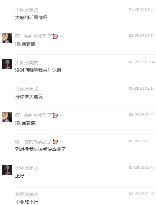
Task: Click takeout box emoji in 23:02:33 sender name
Action: click(x=55, y=142)
